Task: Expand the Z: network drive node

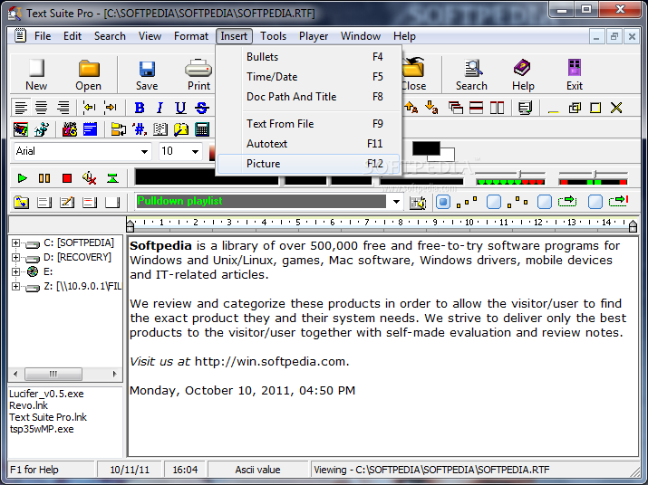Action: tap(15, 286)
